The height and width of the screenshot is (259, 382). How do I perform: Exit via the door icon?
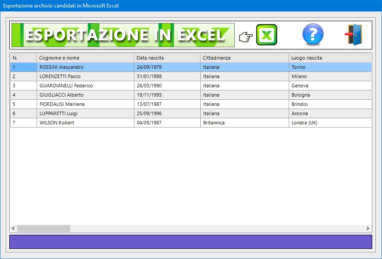pyautogui.click(x=354, y=34)
